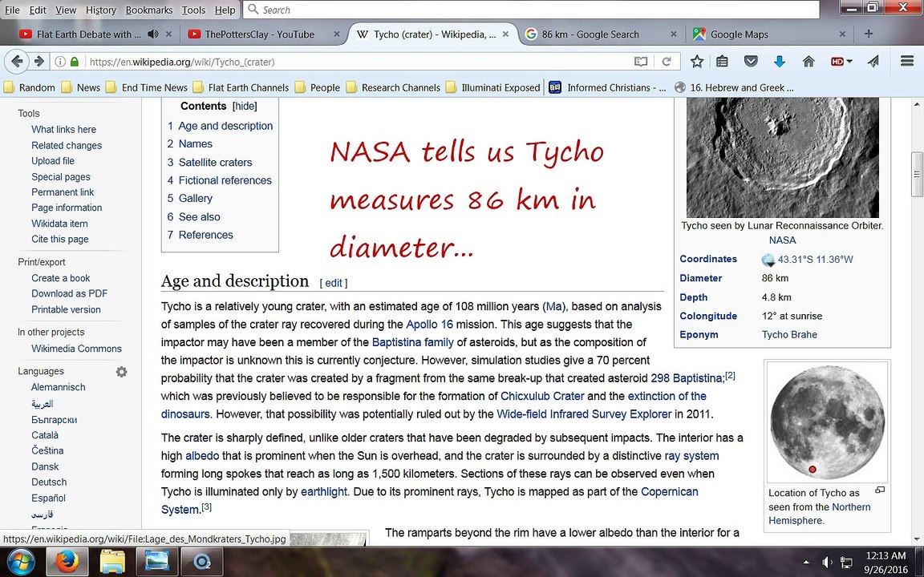Close the Flat Earth Debate tab
Image resolution: width=924 pixels, height=577 pixels.
[168, 34]
